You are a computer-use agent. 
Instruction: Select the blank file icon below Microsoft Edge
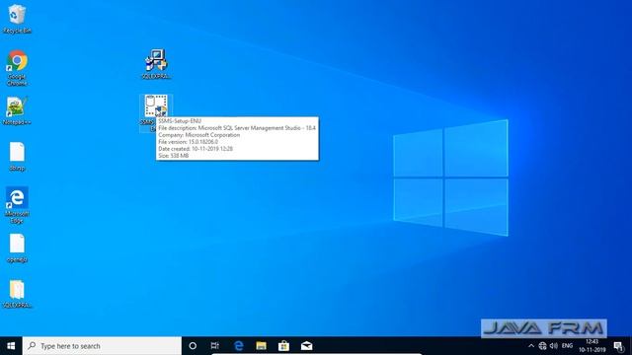tap(17, 248)
